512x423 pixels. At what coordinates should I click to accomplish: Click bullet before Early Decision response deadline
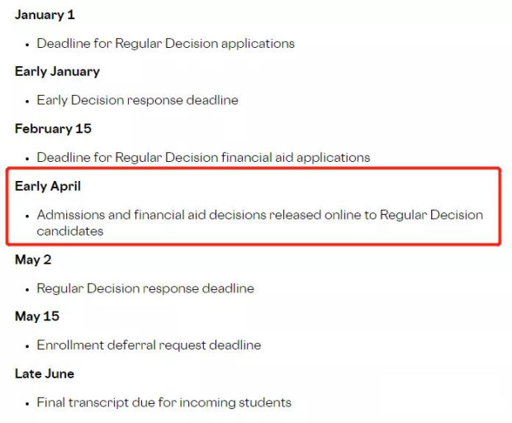click(x=27, y=102)
